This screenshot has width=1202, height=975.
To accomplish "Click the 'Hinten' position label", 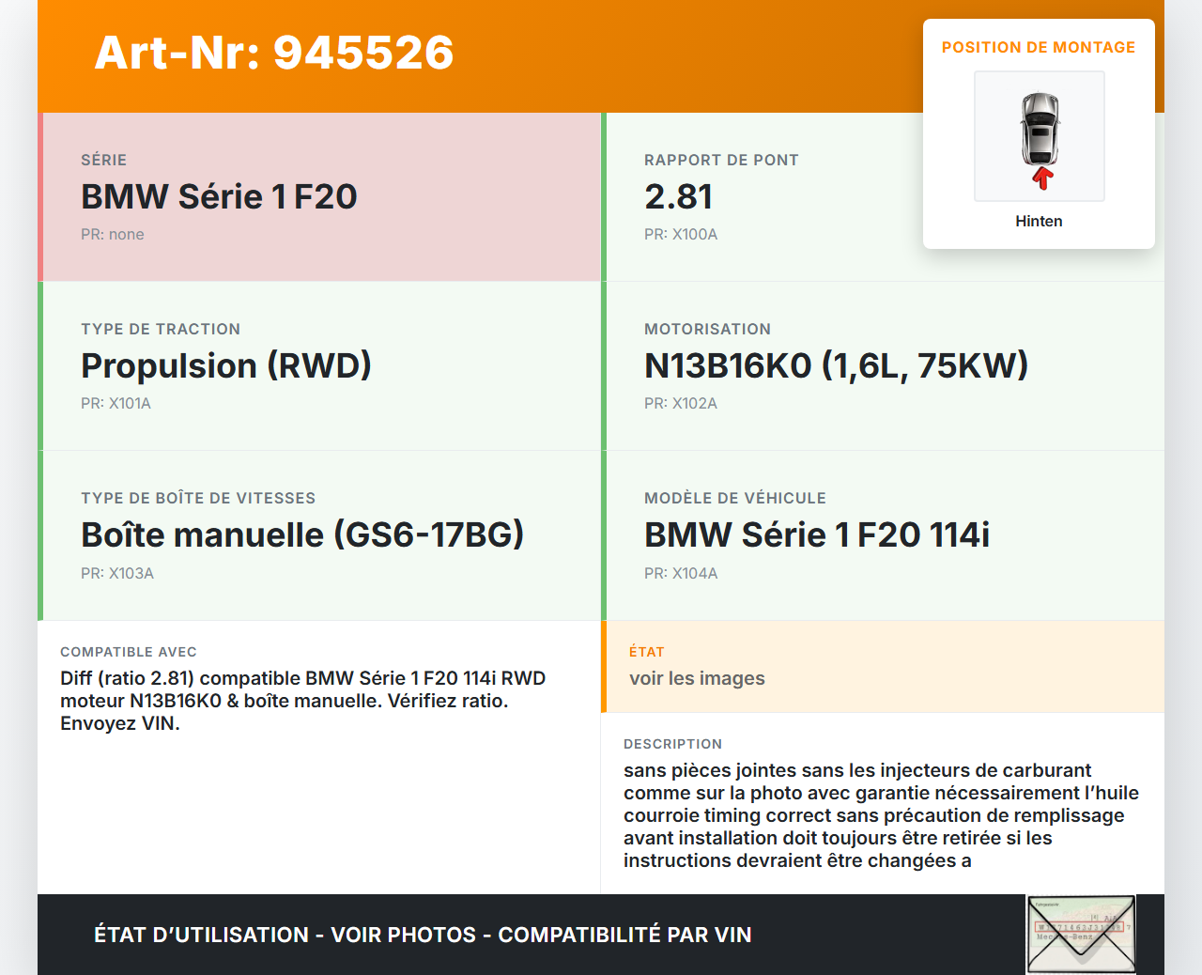I will click(x=1039, y=221).
